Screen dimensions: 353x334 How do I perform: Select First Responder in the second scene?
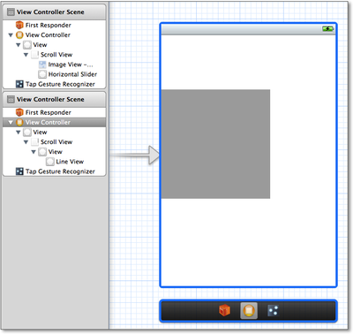43,112
